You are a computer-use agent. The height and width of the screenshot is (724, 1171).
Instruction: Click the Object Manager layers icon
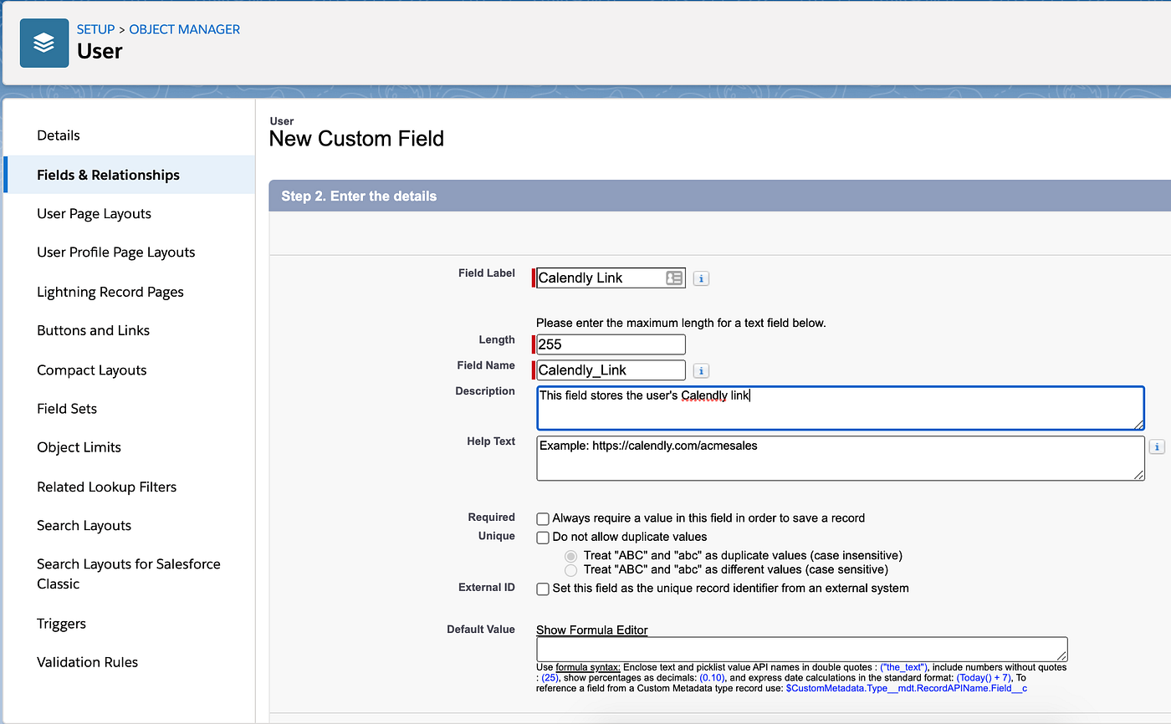44,42
